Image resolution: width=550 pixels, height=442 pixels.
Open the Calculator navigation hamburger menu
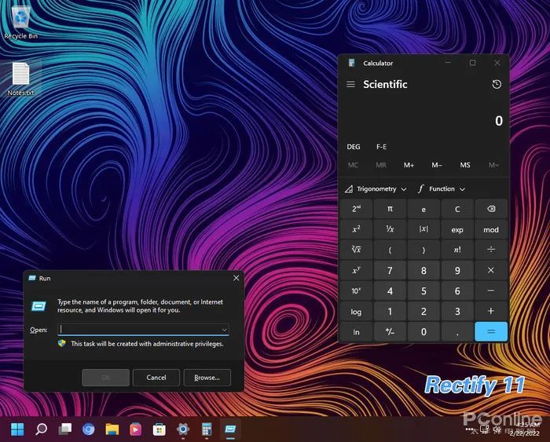(x=350, y=85)
